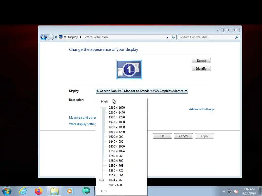Click the Apply button
Image resolution: width=262 pixels, height=196 pixels.
(204, 136)
